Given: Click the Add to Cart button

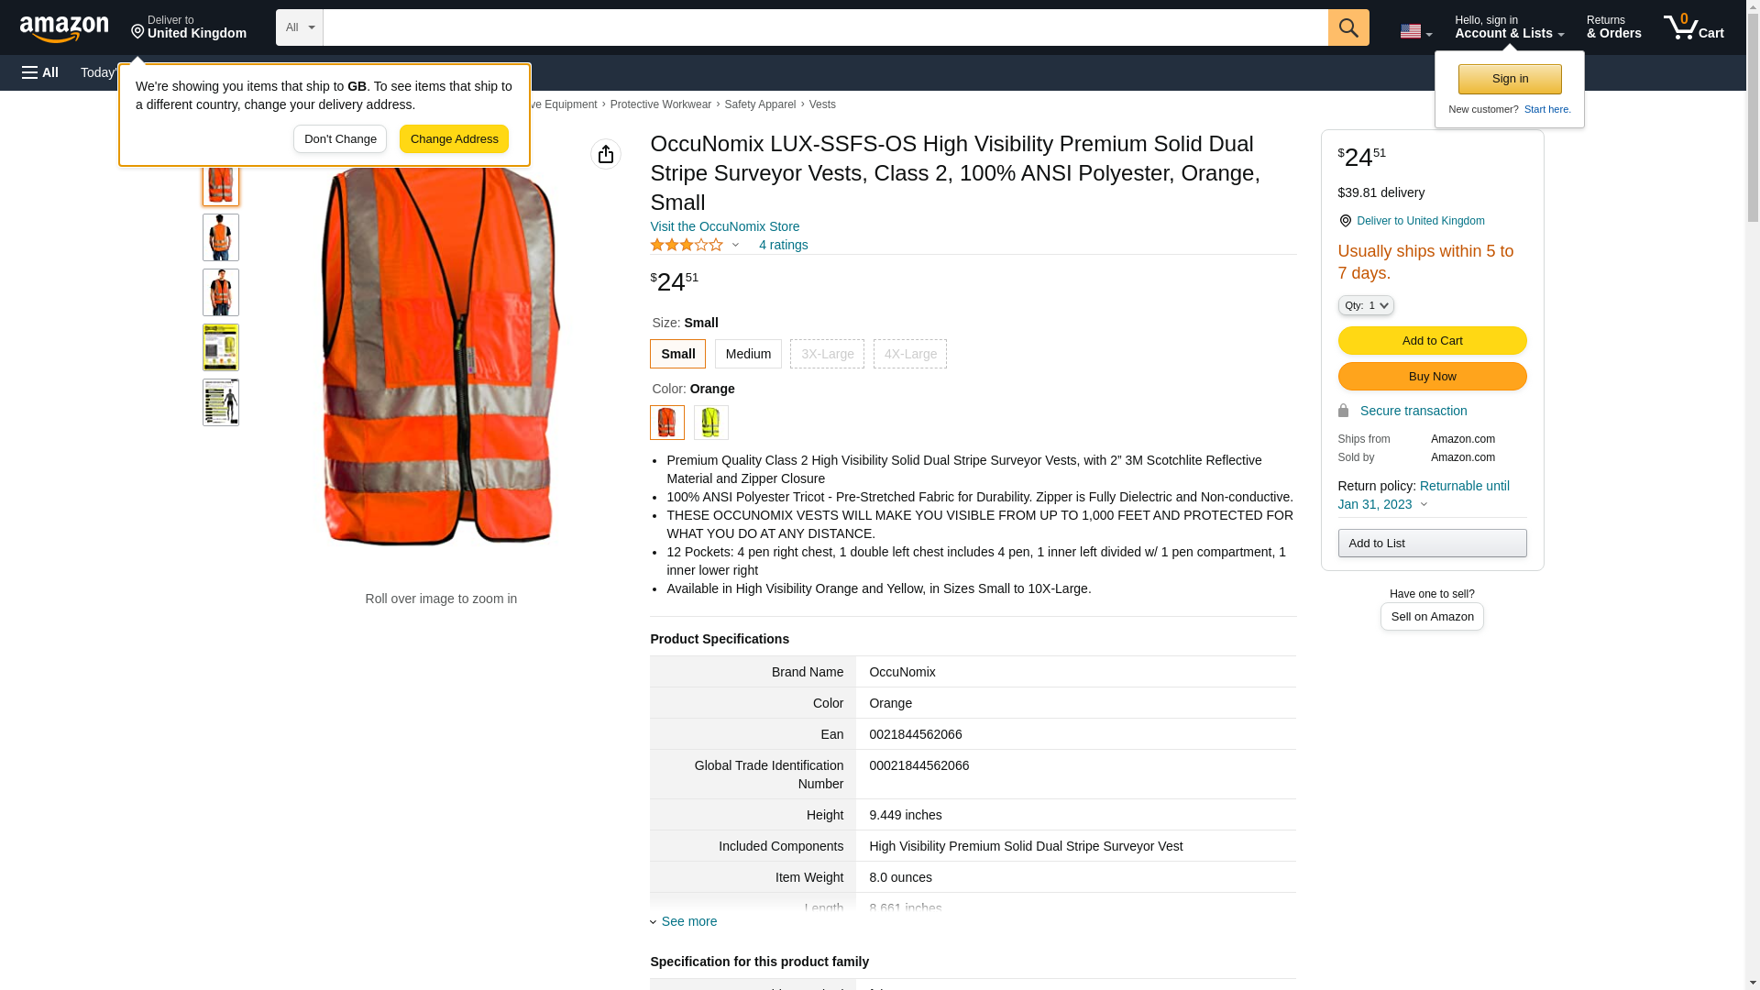Looking at the screenshot, I should tap(1432, 341).
